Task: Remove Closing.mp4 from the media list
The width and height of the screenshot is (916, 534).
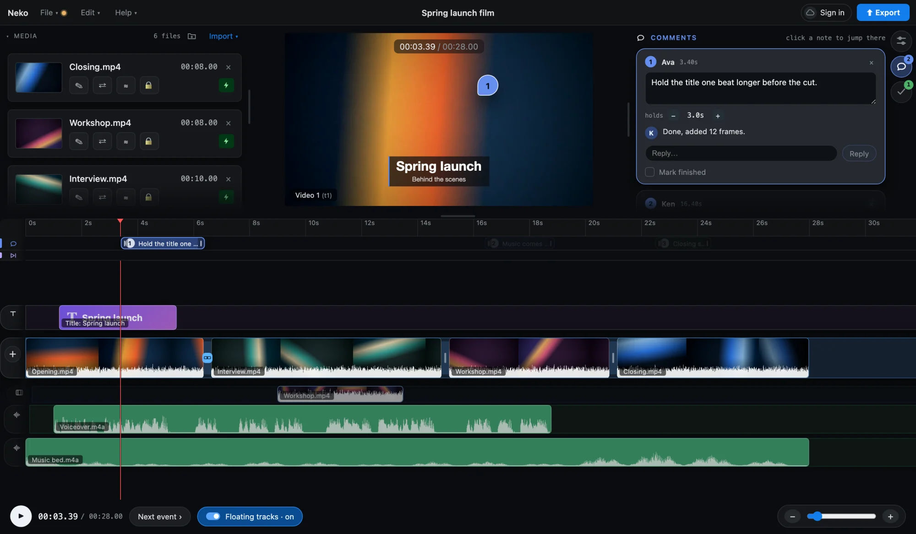Action: (228, 67)
